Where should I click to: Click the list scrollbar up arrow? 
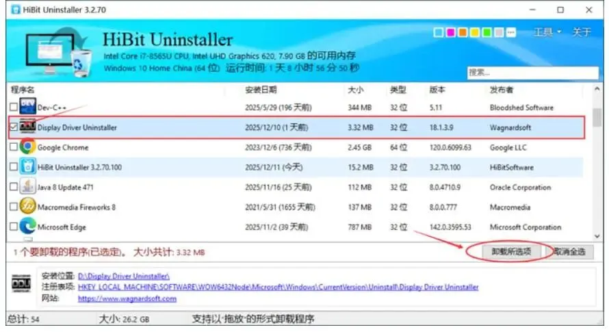point(597,90)
